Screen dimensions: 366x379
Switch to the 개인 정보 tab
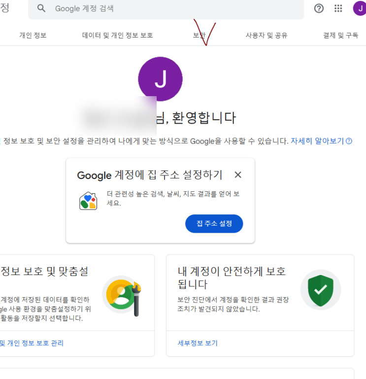tap(33, 35)
